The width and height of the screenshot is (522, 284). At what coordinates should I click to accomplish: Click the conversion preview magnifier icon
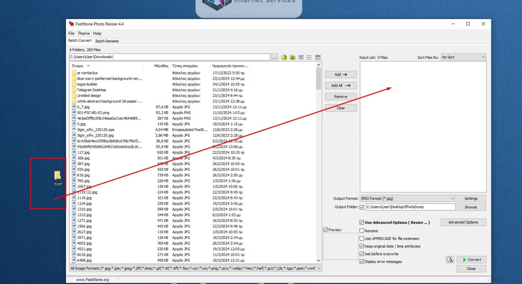click(x=450, y=260)
